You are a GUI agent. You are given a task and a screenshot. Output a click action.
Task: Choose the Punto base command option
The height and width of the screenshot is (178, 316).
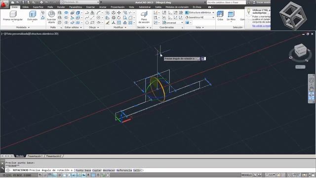pos(83,170)
